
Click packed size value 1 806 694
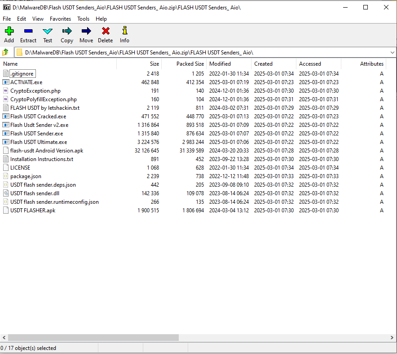193,210
